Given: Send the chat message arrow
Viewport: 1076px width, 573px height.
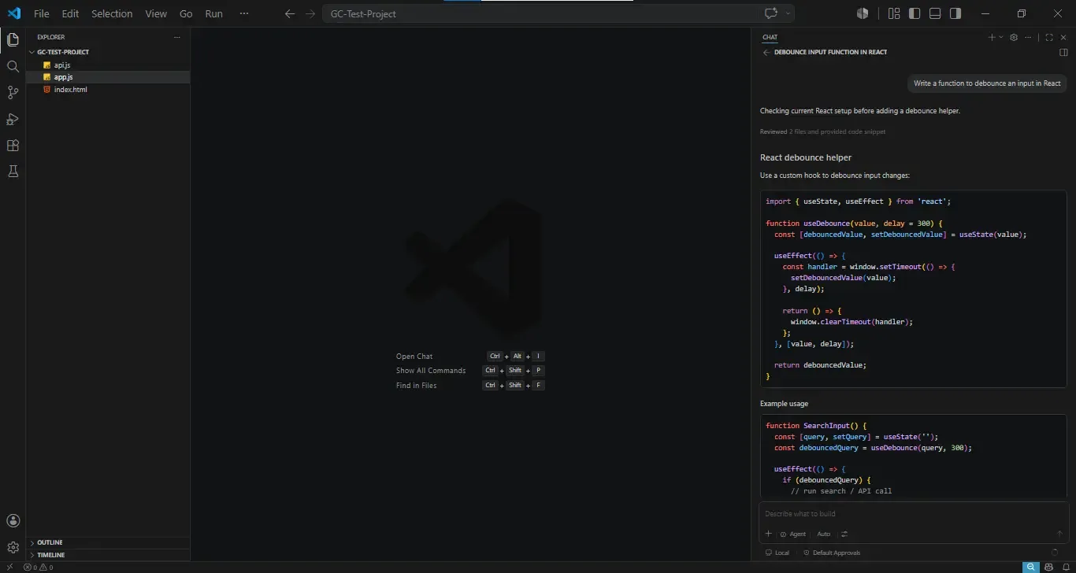Looking at the screenshot, I should tap(1059, 534).
